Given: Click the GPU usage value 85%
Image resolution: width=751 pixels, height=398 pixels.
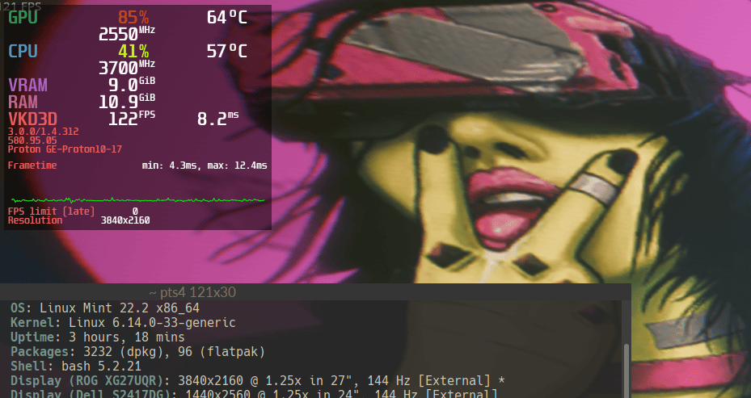Looking at the screenshot, I should (133, 18).
